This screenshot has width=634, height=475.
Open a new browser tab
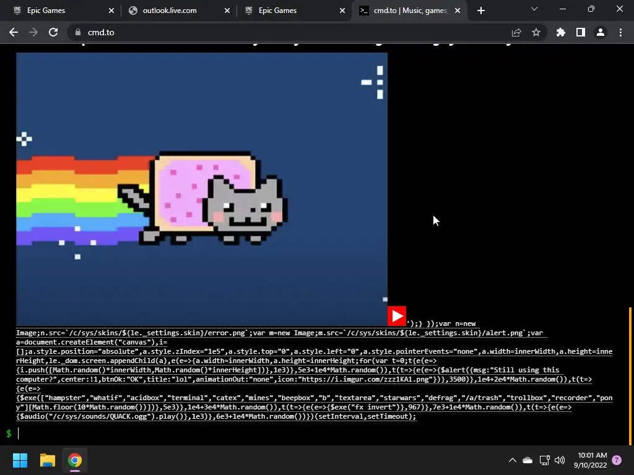click(480, 11)
